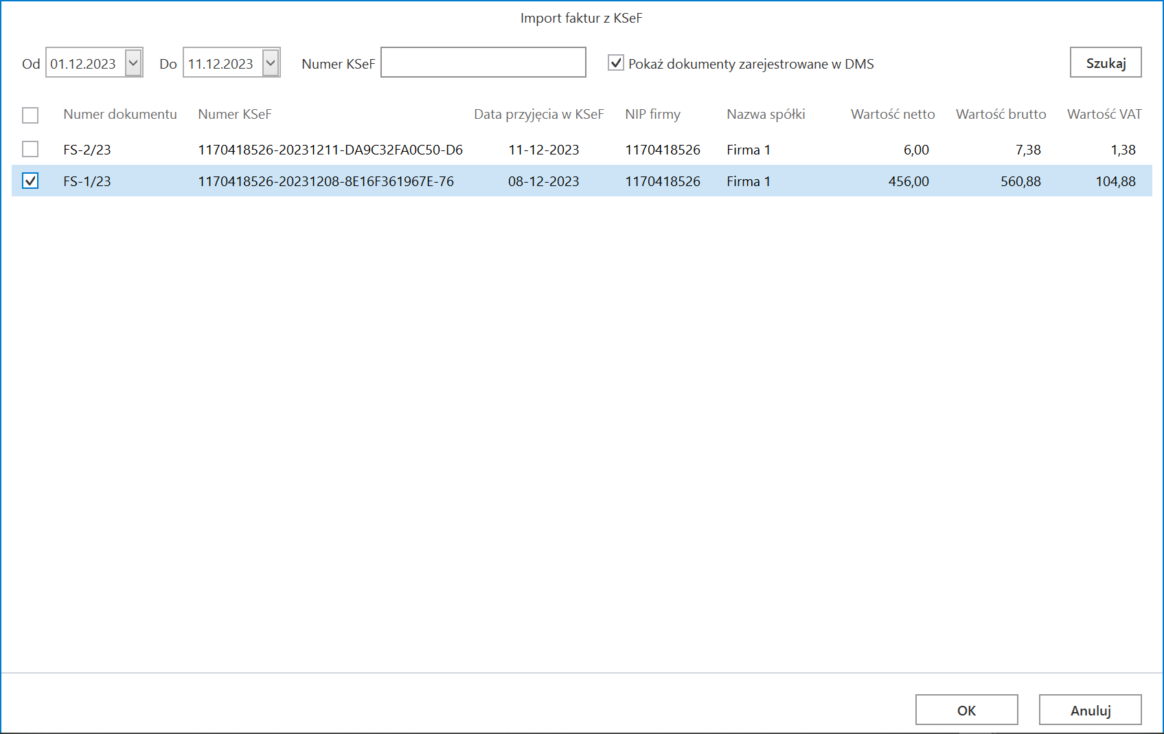Open the Od date dropdown arrow

133,63
